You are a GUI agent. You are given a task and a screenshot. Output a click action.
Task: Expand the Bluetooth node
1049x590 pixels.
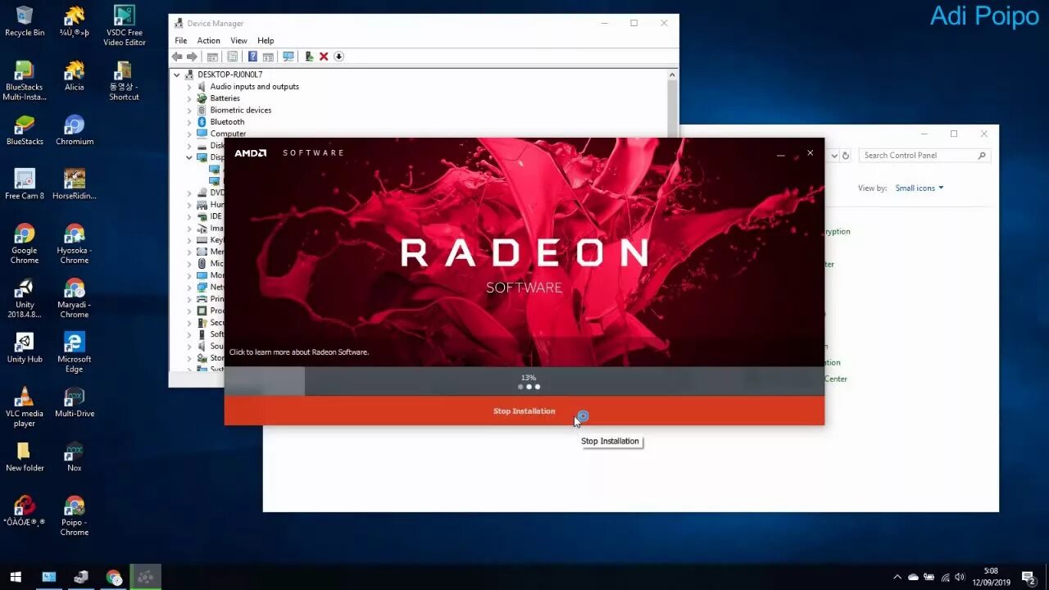(x=189, y=122)
